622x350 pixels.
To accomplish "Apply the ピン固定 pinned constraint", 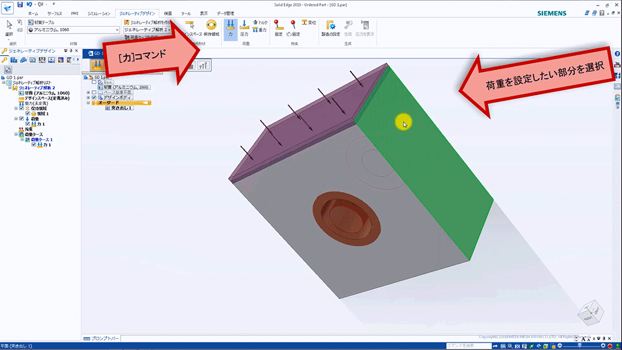I will (293, 29).
